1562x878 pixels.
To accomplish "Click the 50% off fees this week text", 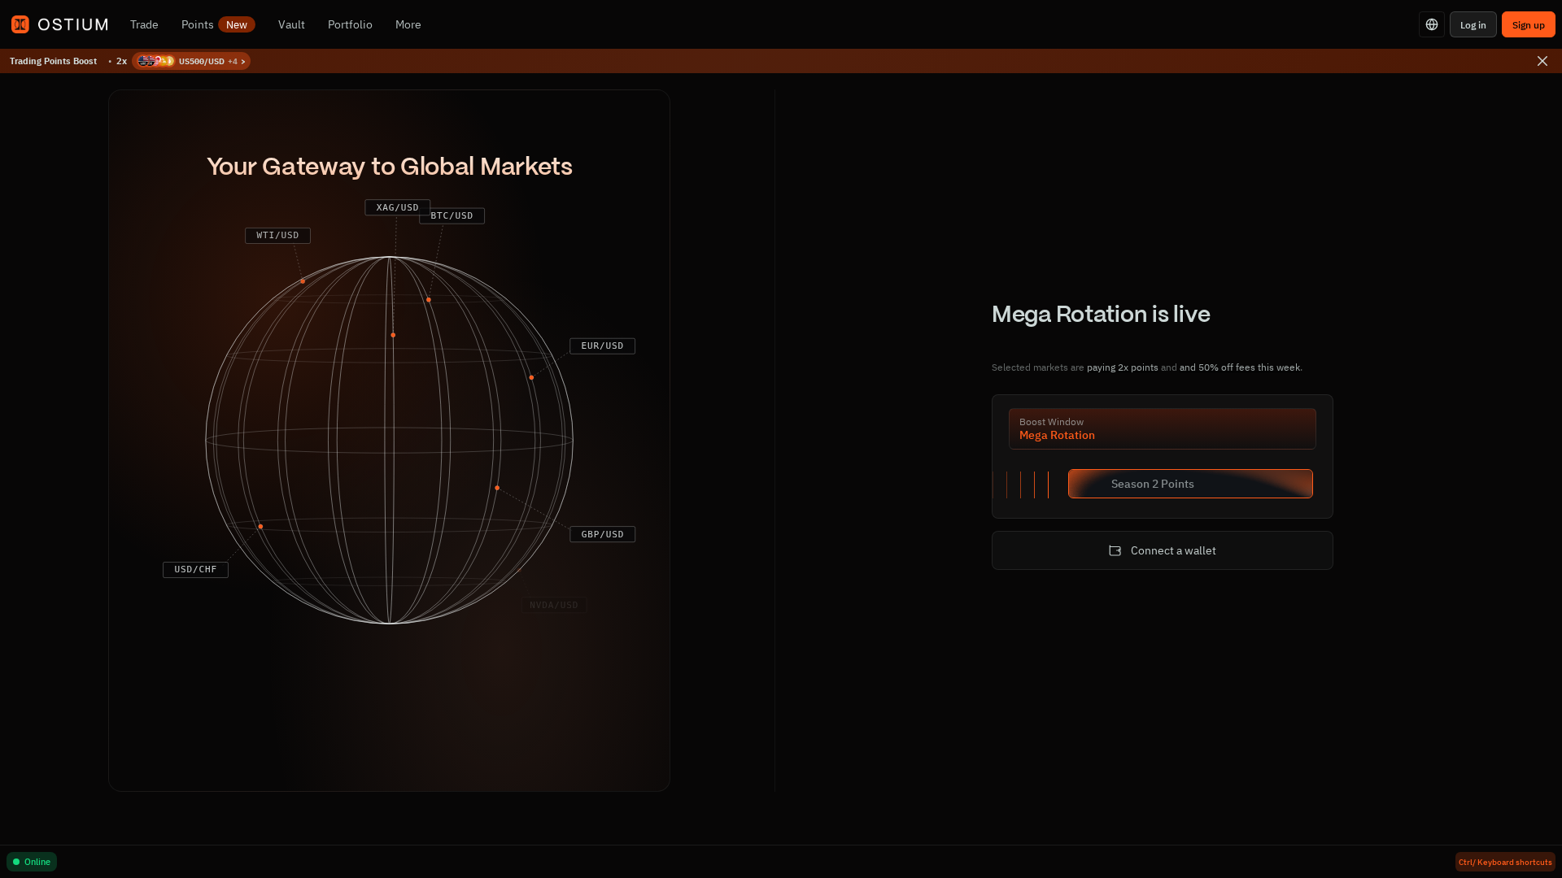I will pyautogui.click(x=1250, y=367).
